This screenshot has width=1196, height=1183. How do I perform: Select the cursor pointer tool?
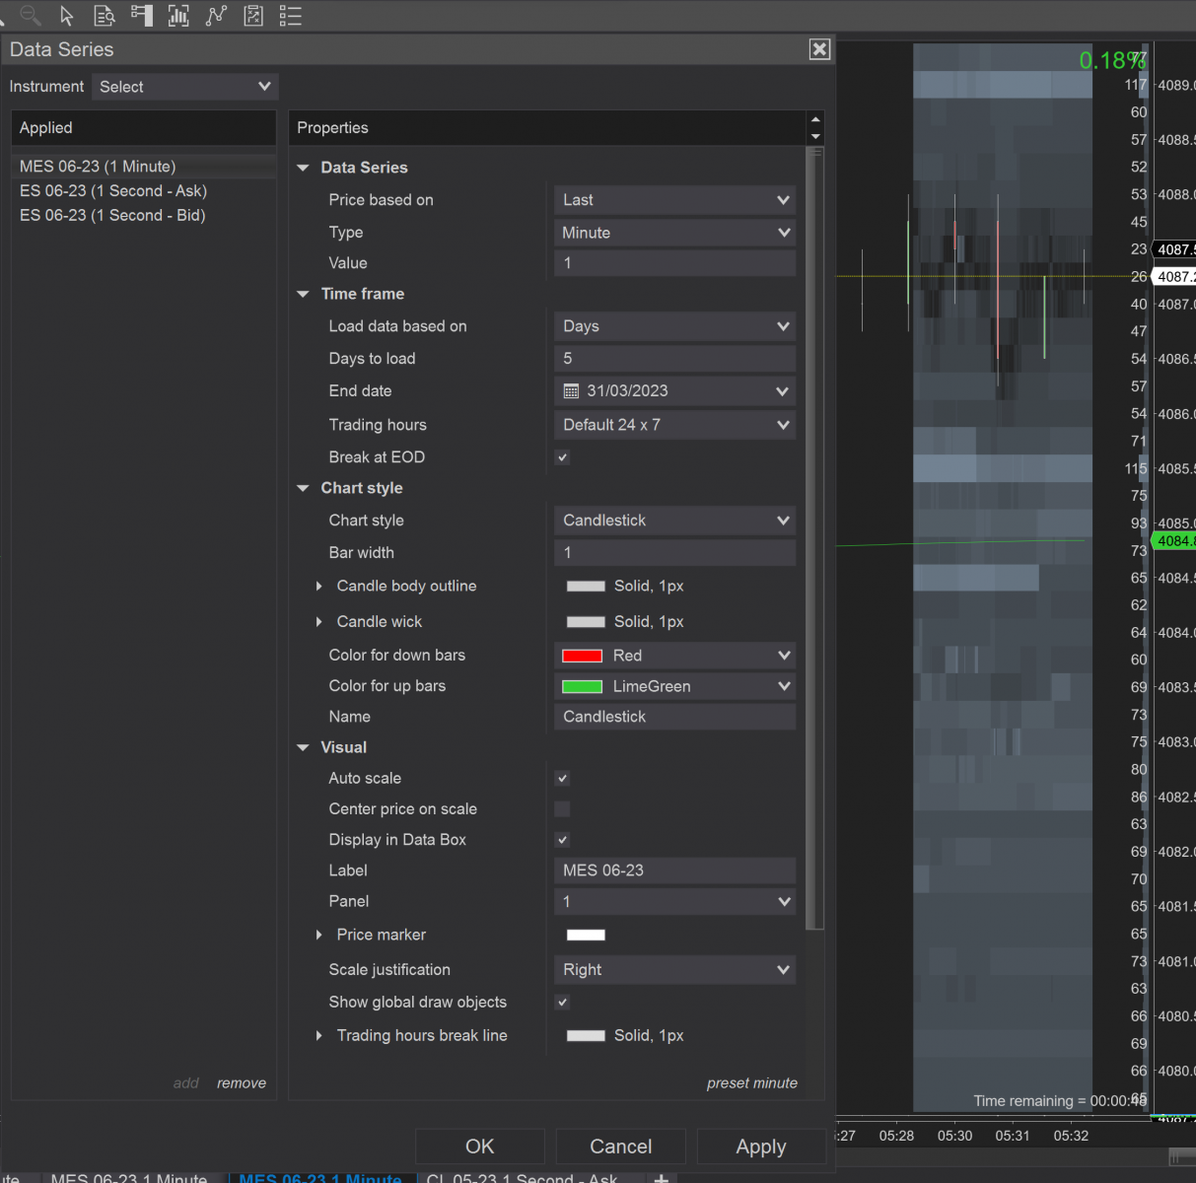point(66,16)
